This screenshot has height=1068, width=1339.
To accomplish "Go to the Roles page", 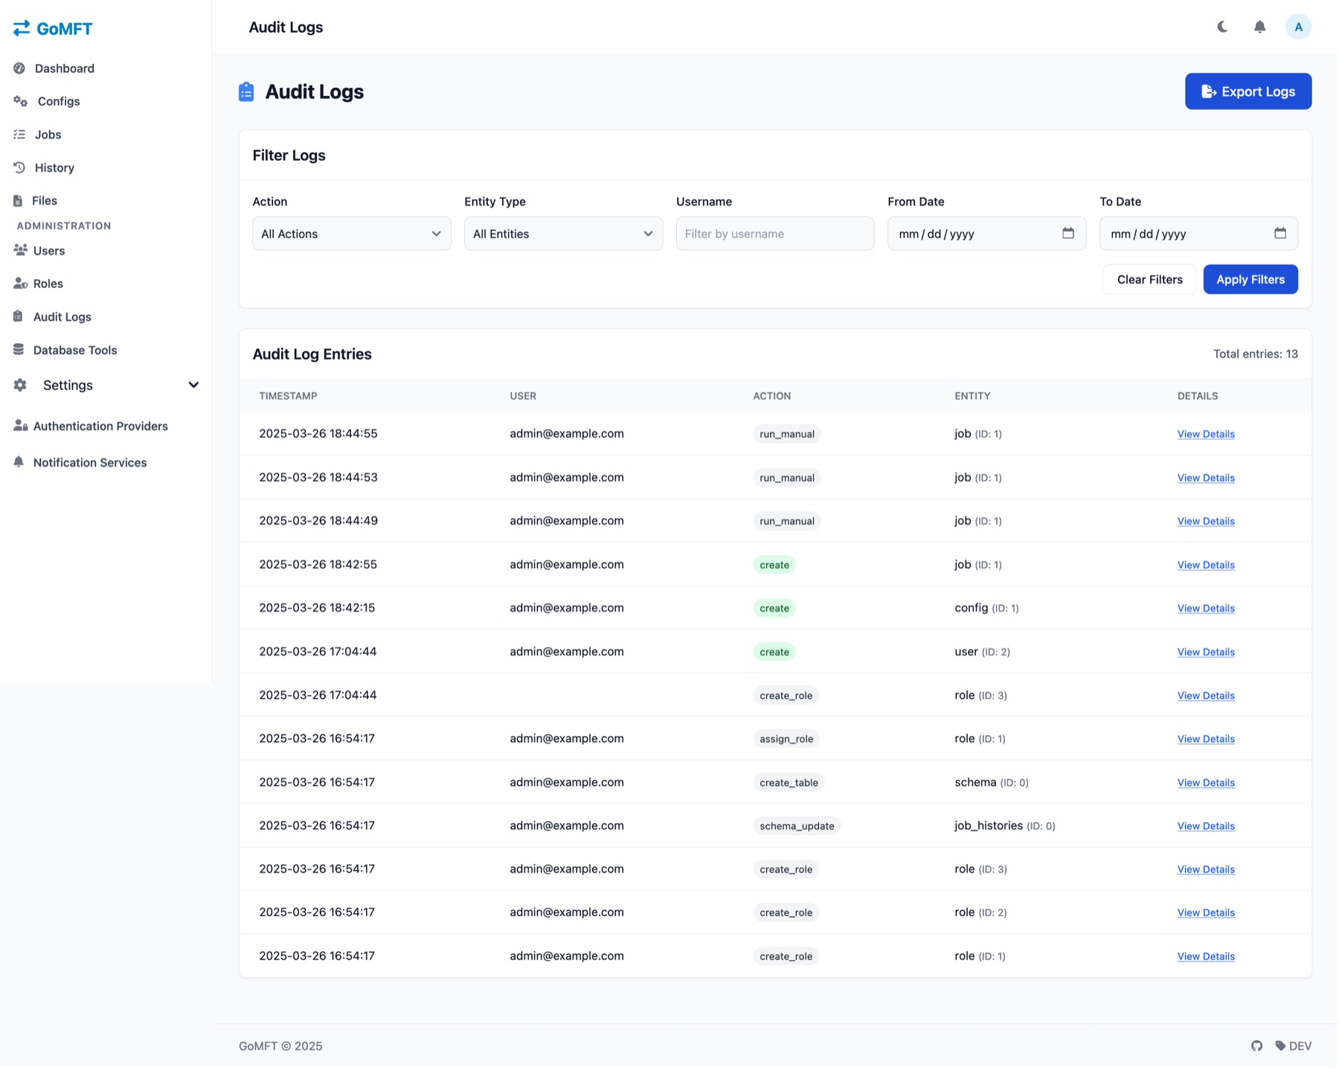I will point(48,284).
